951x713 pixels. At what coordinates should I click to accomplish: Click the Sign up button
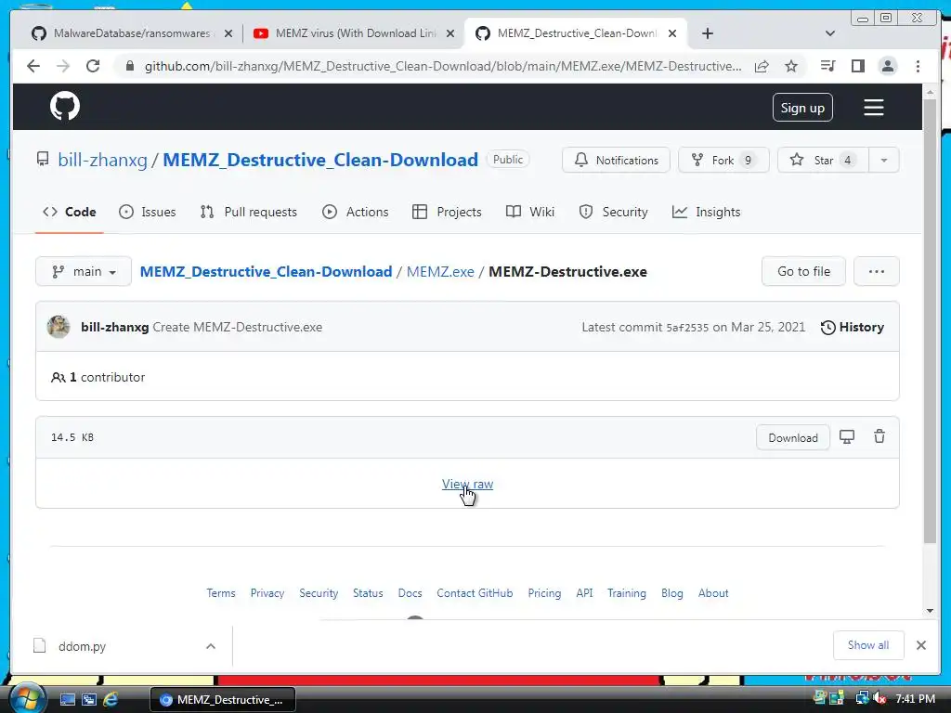pos(802,108)
